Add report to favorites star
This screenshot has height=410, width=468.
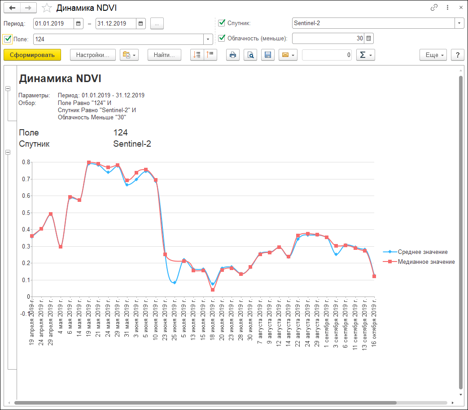[x=47, y=8]
